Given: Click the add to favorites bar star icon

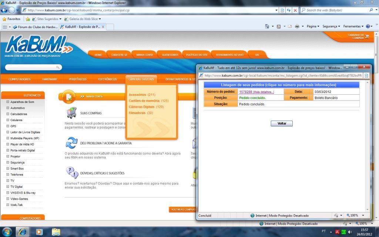Looking at the screenshot, I should click(x=28, y=19).
